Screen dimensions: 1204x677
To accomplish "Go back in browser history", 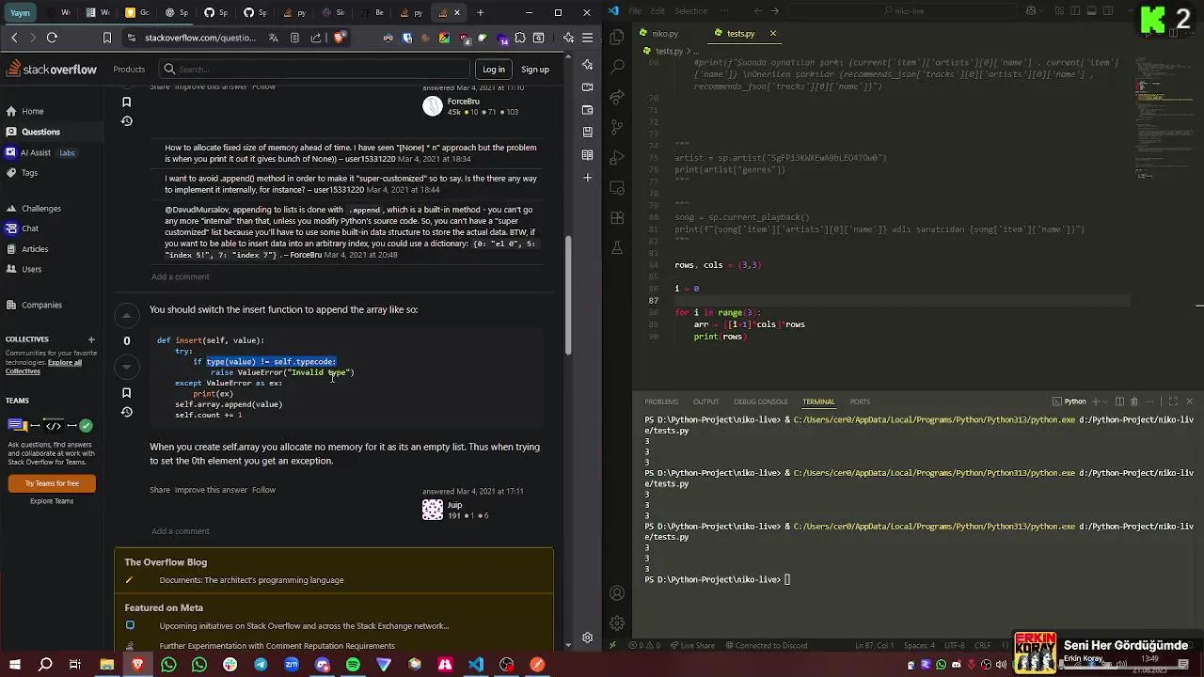I will [x=14, y=38].
